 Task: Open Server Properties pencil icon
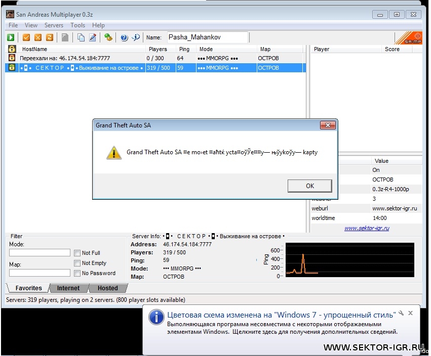click(x=93, y=37)
